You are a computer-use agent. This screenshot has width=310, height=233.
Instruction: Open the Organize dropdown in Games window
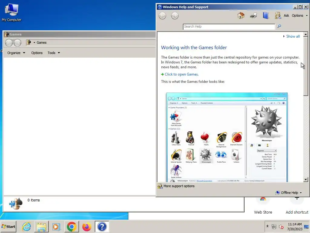point(16,53)
